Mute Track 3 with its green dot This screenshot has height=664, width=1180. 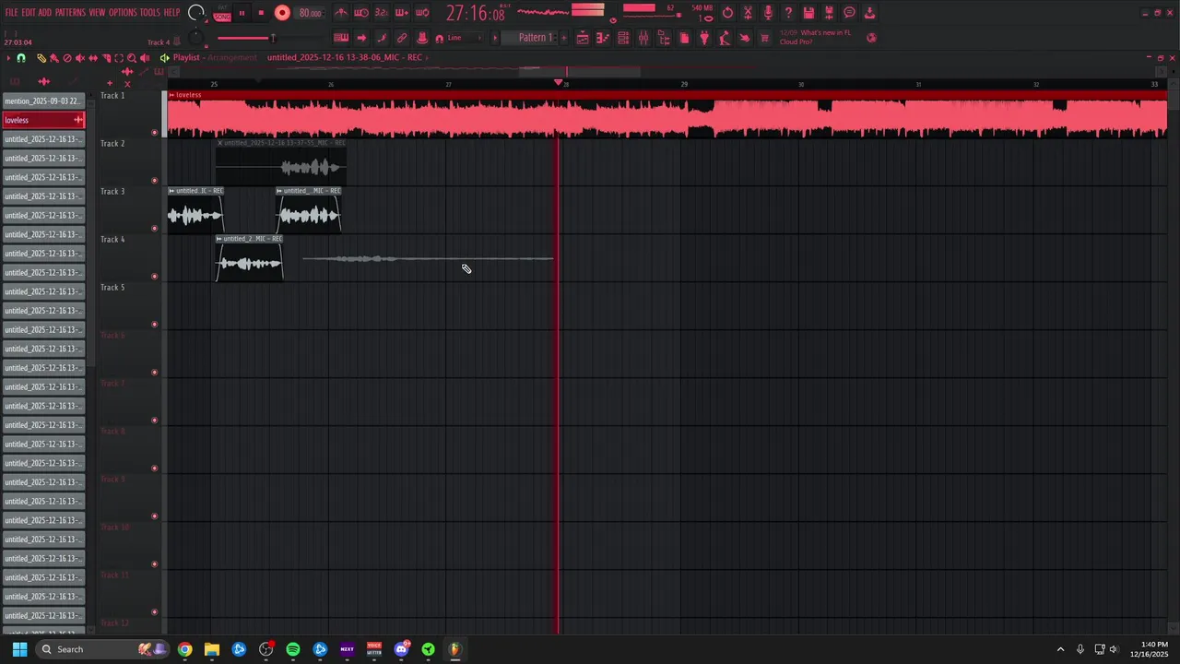pyautogui.click(x=154, y=229)
